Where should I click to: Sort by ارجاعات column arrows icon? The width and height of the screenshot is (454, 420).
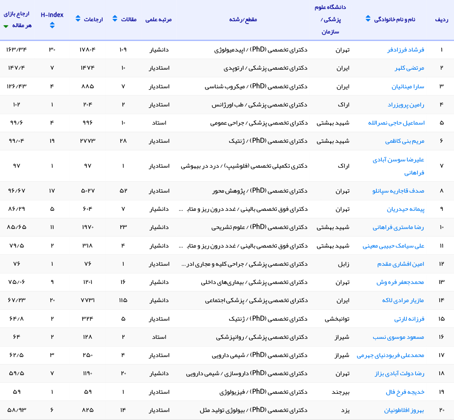pyautogui.click(x=78, y=19)
